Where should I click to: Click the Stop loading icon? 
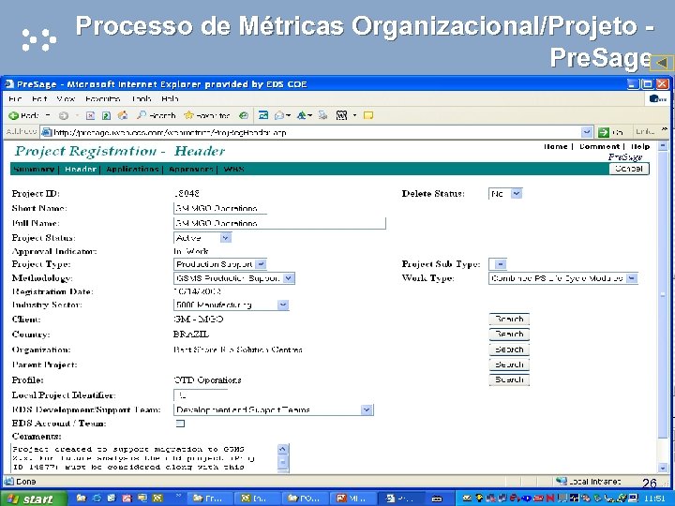point(90,115)
